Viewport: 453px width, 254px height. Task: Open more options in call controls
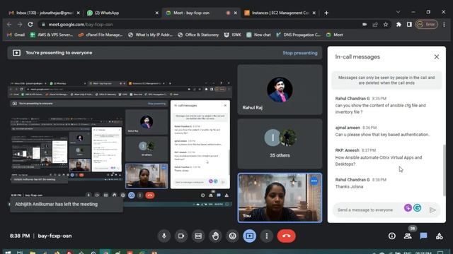[267, 236]
